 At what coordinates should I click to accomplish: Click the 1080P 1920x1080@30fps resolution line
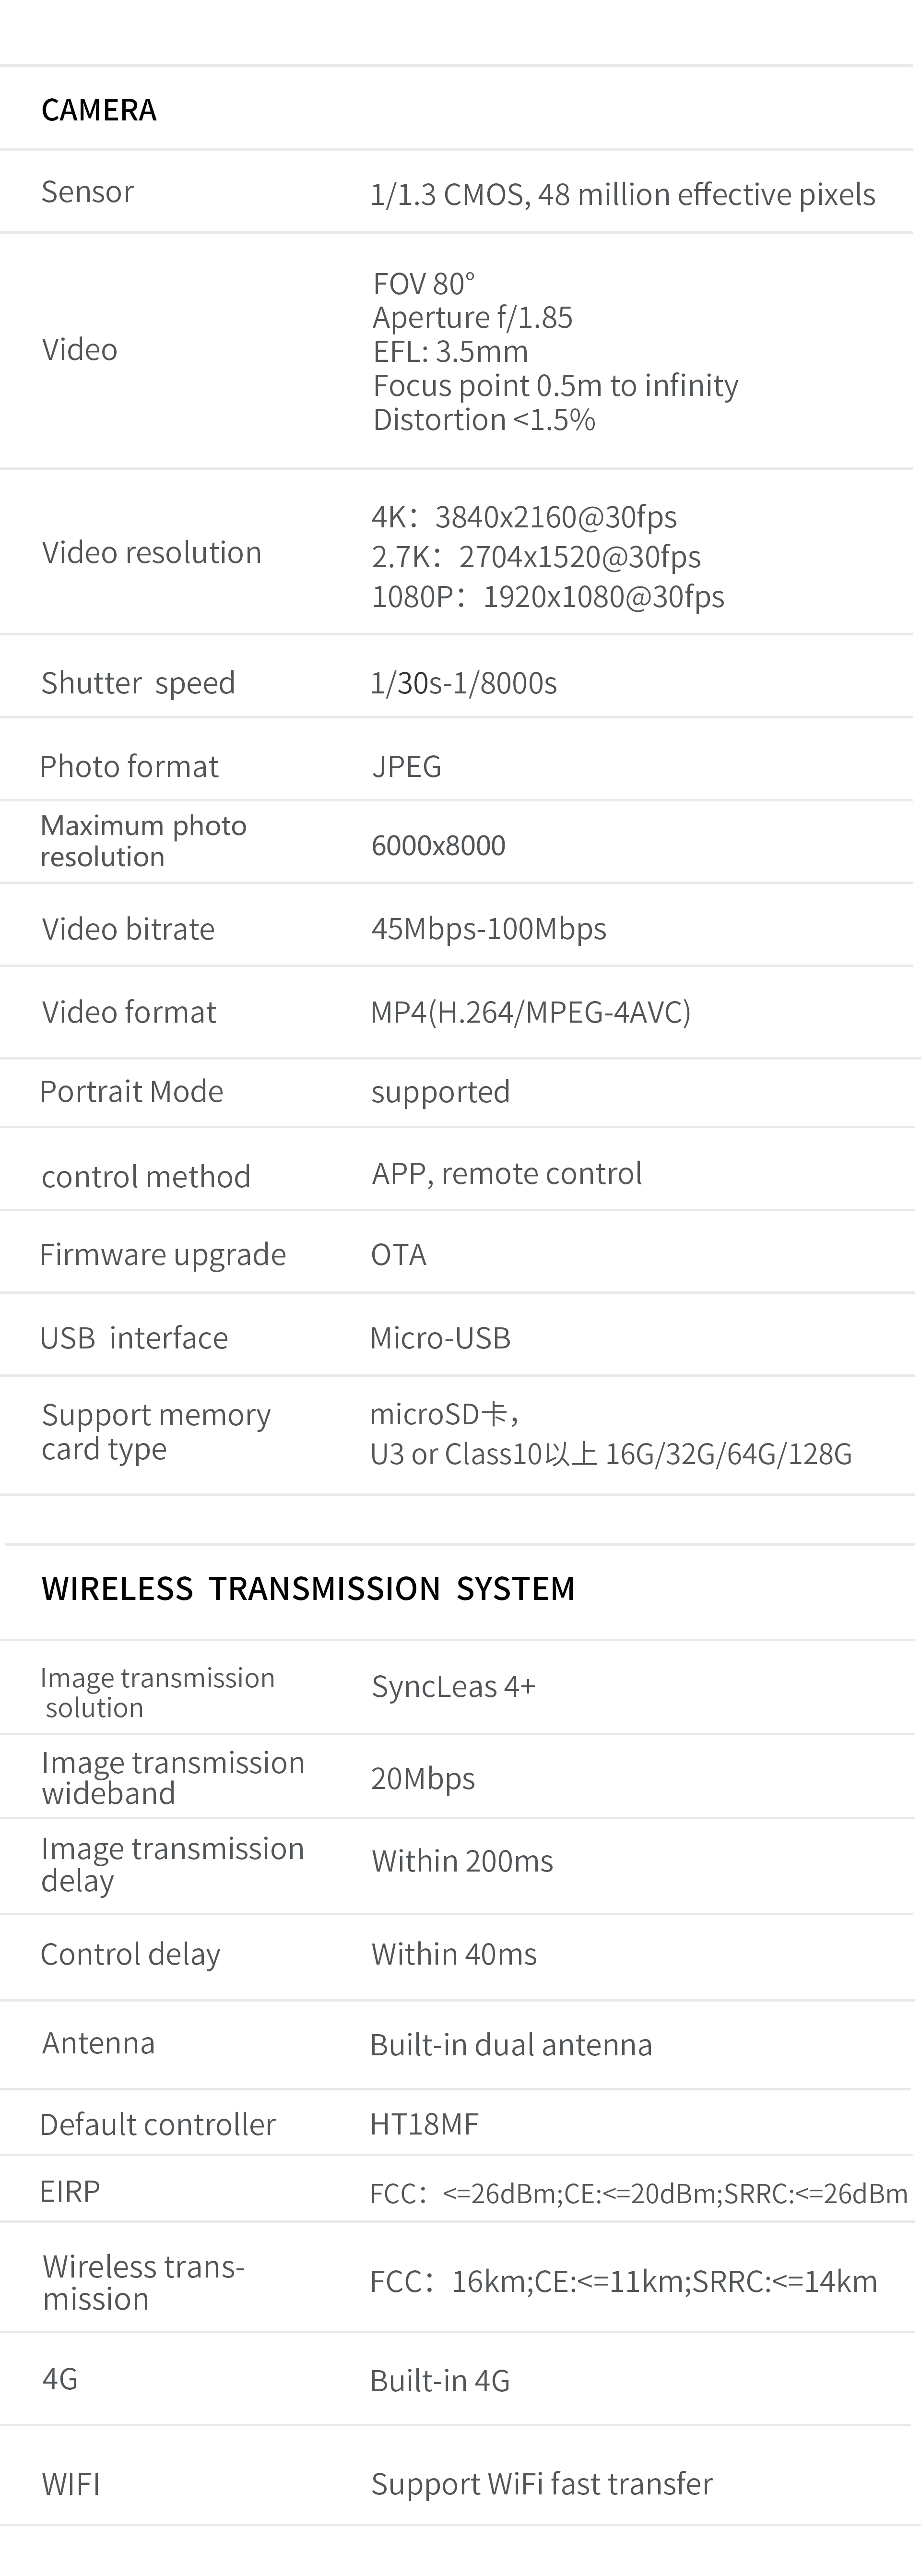[548, 596]
